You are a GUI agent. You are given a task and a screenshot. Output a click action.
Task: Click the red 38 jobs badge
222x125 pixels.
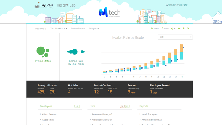click(x=122, y=106)
